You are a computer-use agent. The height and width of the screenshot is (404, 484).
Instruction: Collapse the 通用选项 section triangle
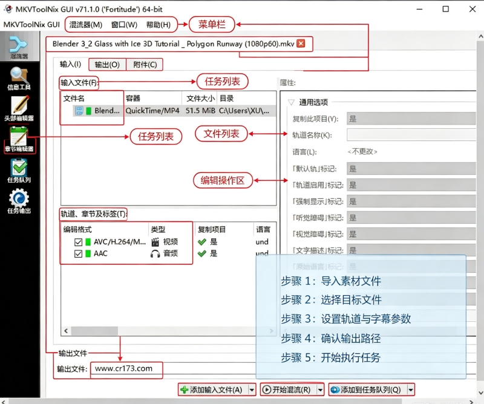(291, 102)
